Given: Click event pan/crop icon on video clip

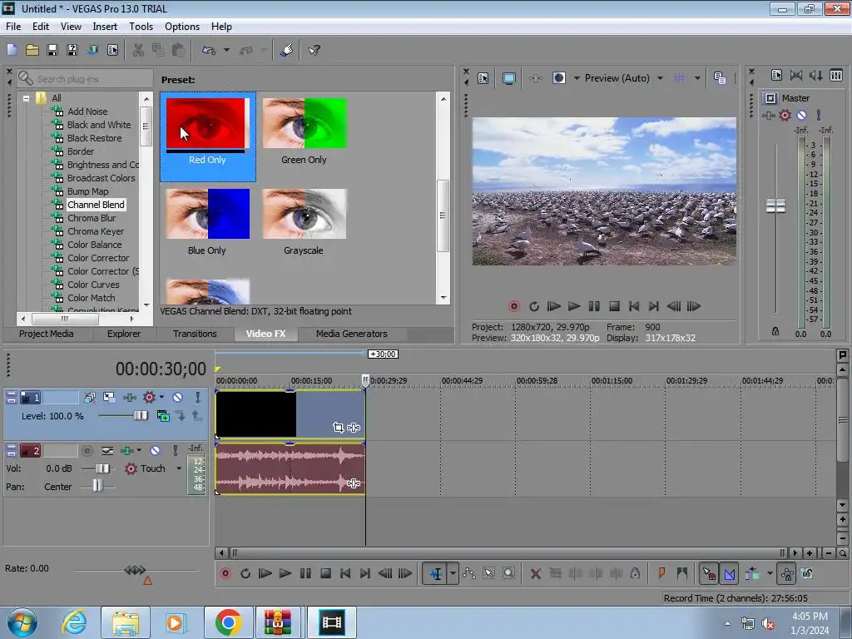Looking at the screenshot, I should point(338,428).
